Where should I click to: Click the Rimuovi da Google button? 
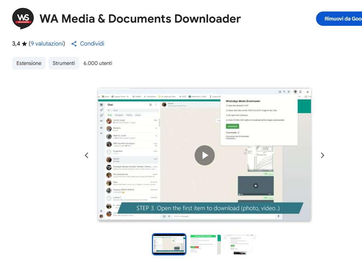(x=339, y=19)
